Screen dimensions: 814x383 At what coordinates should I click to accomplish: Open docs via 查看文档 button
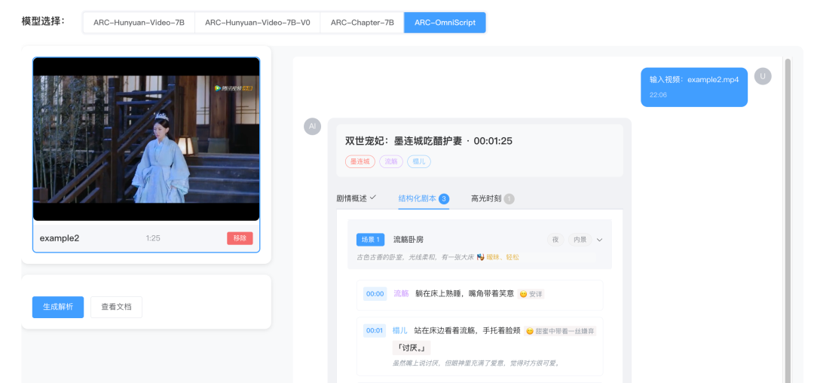point(116,308)
